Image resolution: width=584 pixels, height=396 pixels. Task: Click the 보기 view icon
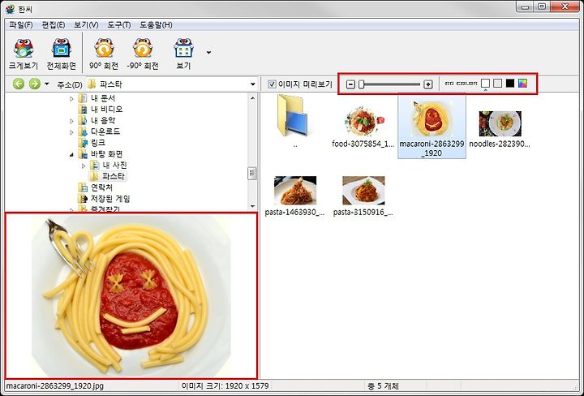coord(183,54)
